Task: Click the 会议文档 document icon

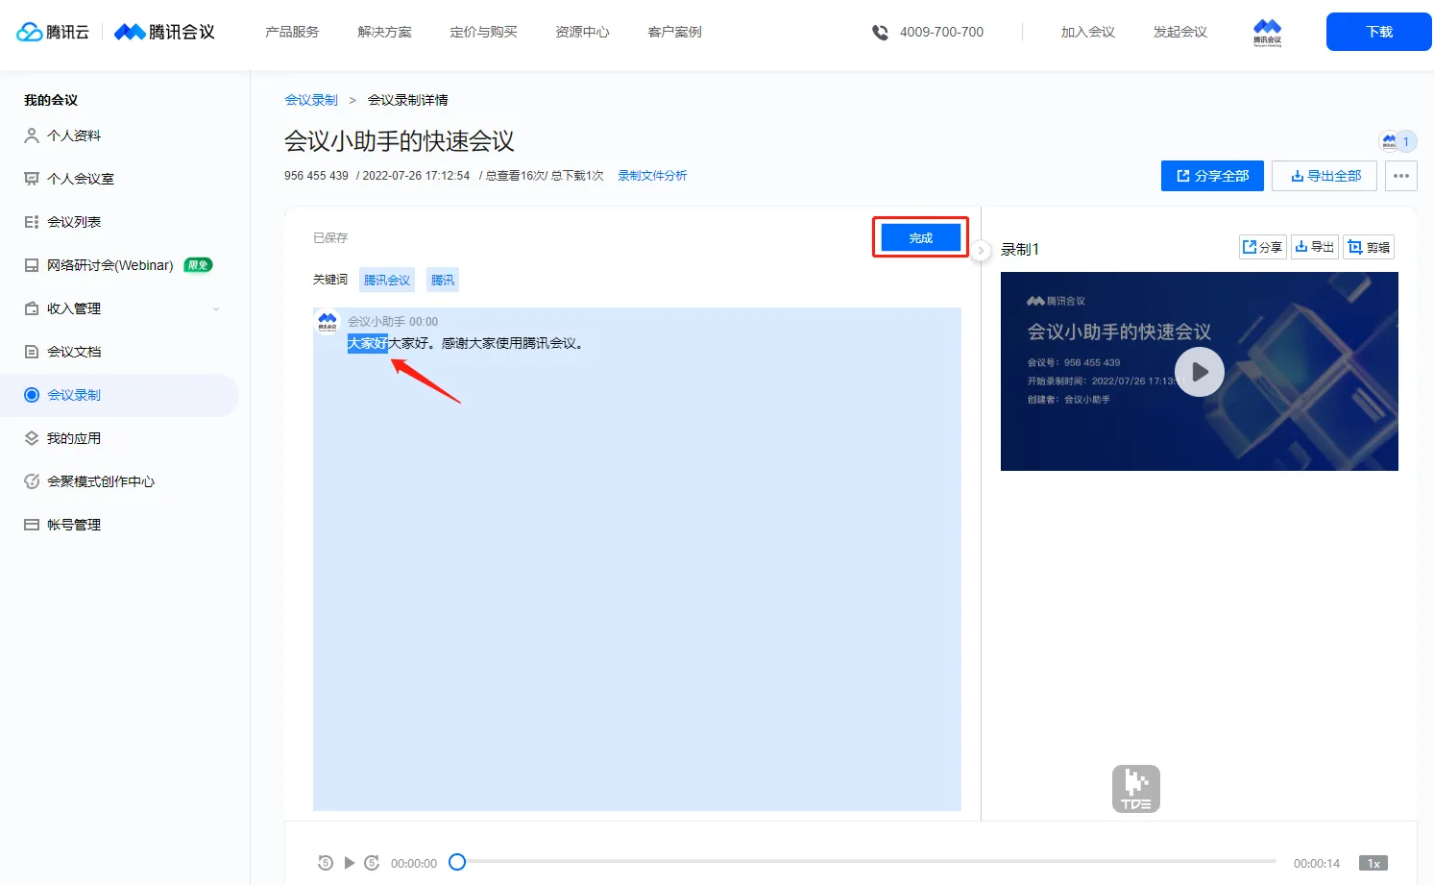Action: click(x=32, y=352)
